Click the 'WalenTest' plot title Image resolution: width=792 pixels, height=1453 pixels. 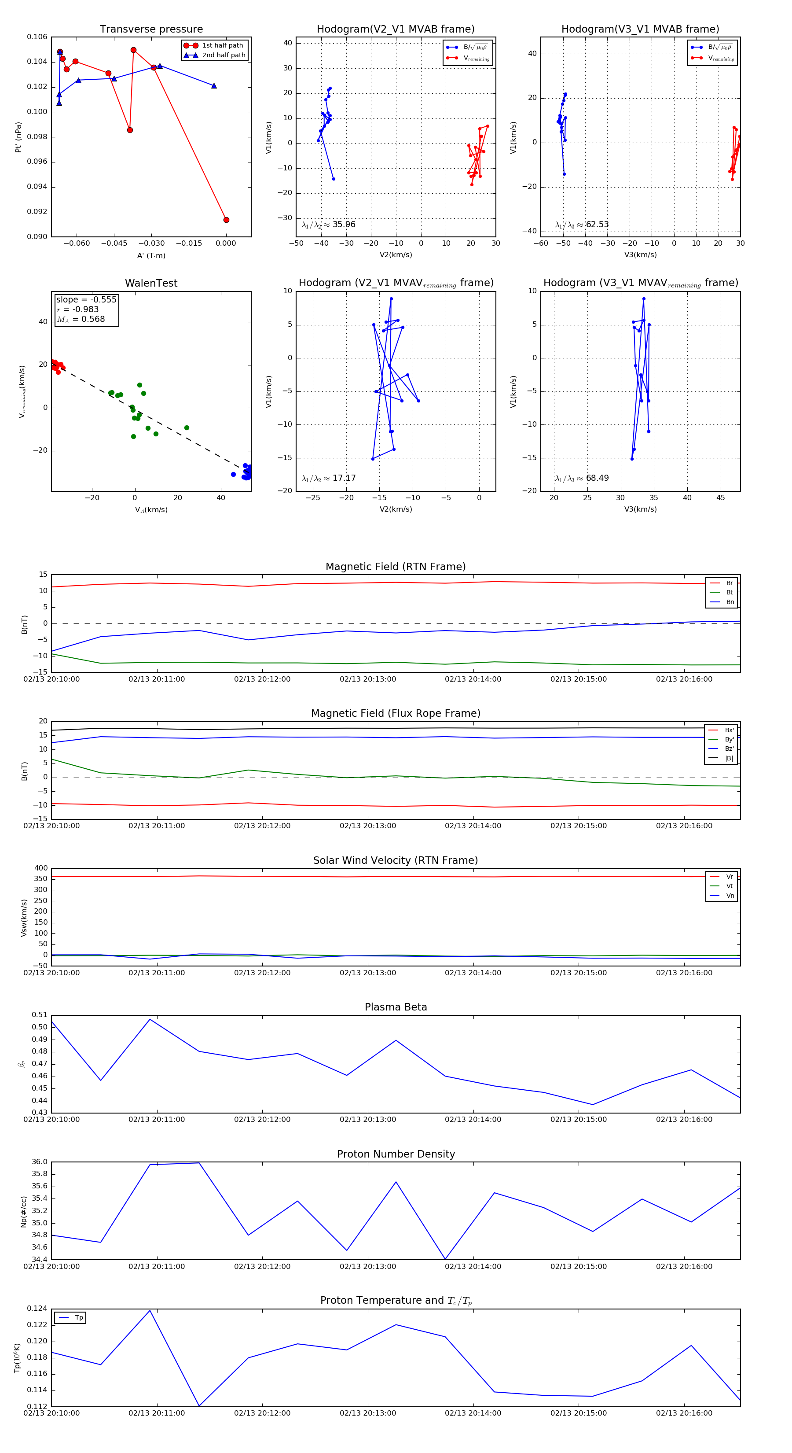[x=151, y=283]
